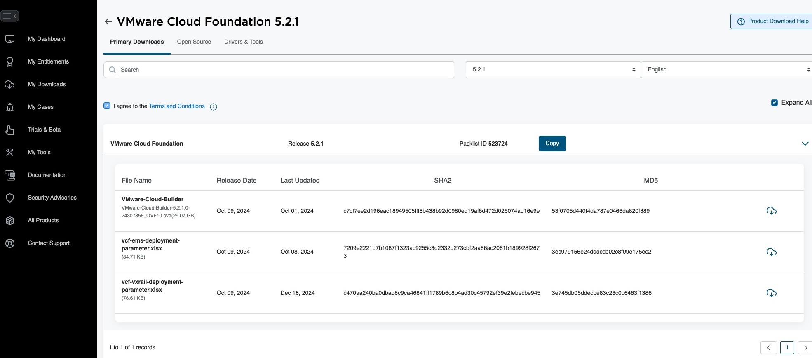812x358 pixels.
Task: Toggle the Expand All checkbox
Action: [774, 103]
